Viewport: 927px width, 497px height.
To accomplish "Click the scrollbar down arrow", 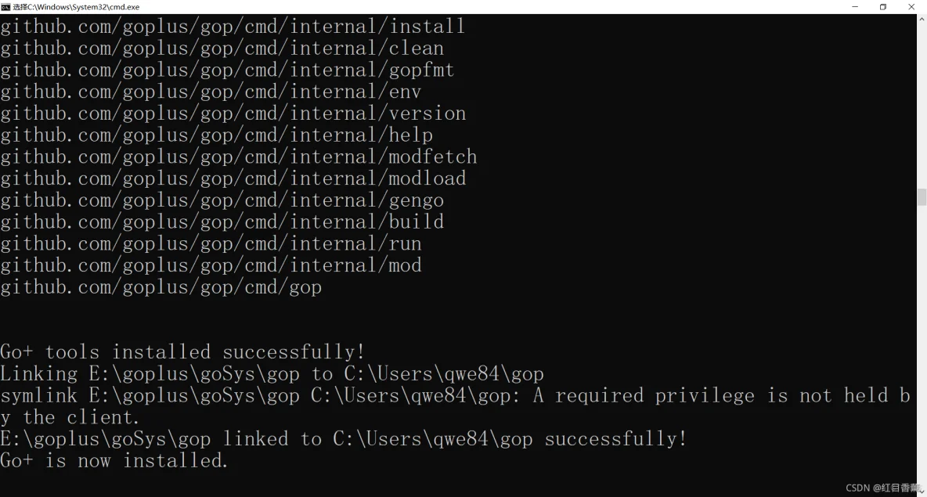I will coord(922,491).
